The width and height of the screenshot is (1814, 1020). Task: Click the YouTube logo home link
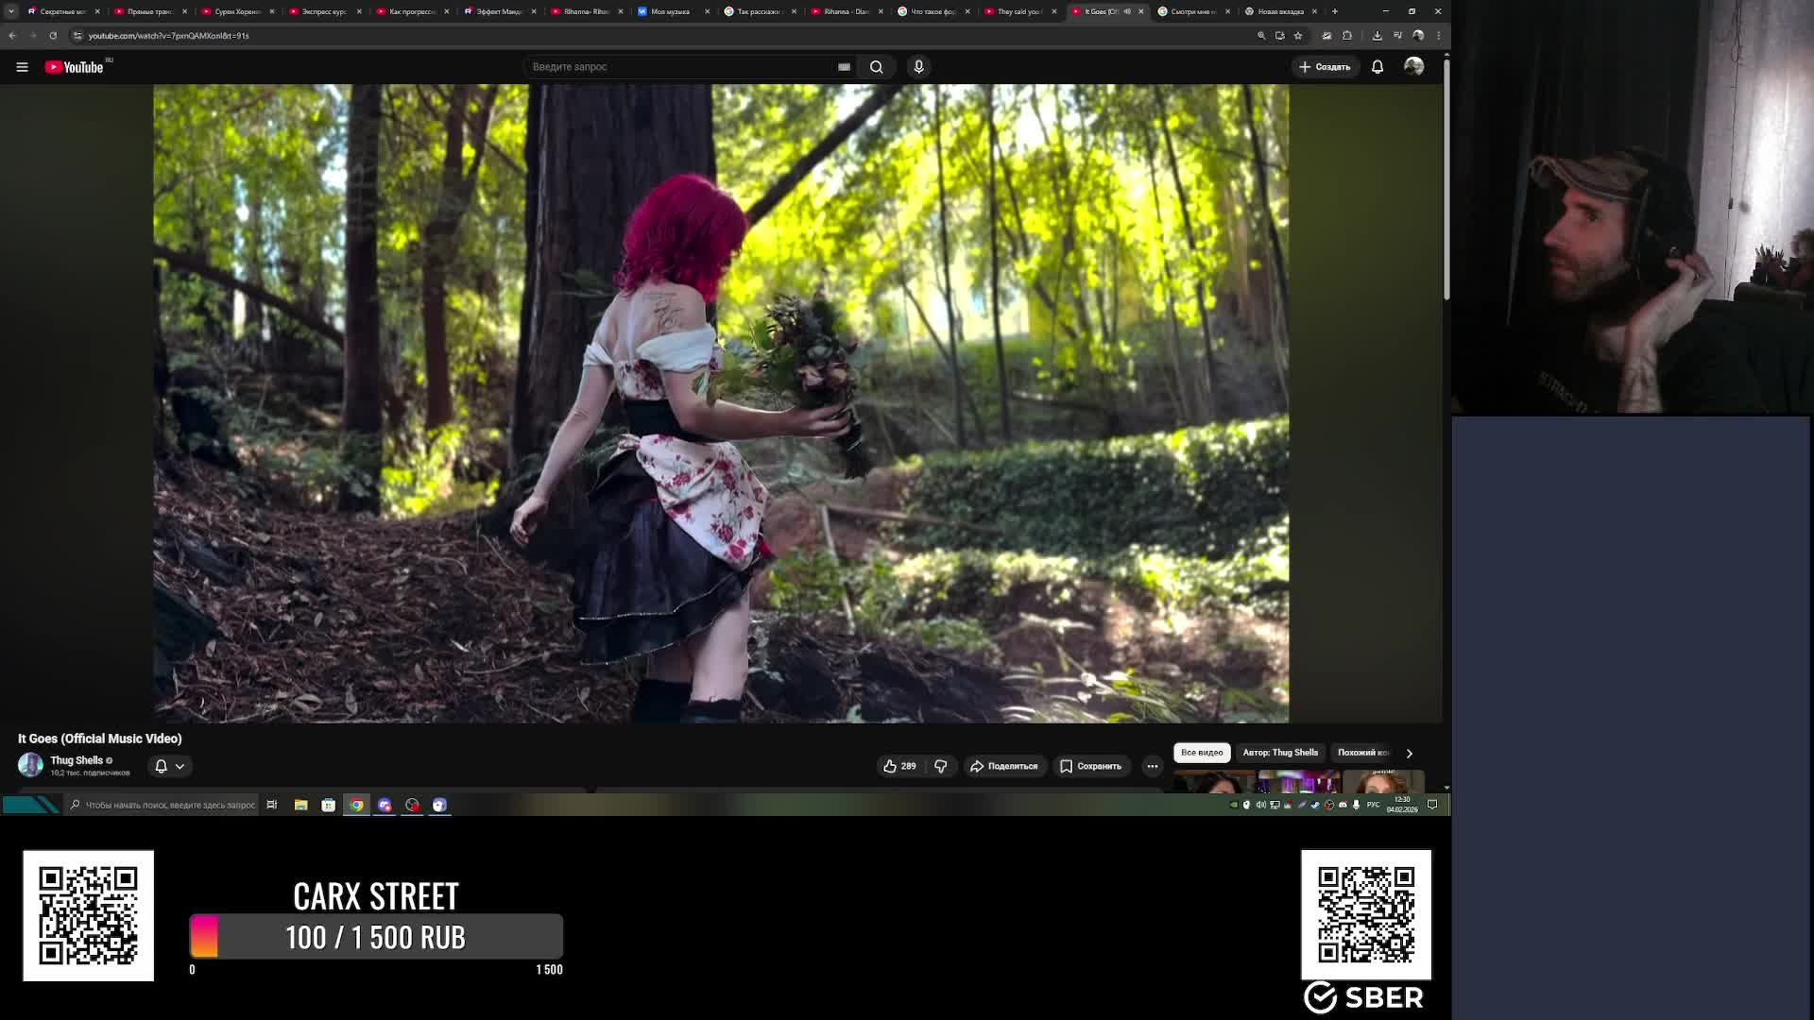pyautogui.click(x=74, y=67)
